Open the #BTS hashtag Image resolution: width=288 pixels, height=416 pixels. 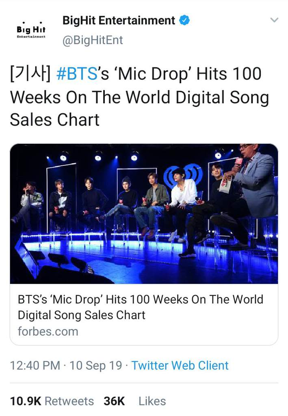[77, 74]
